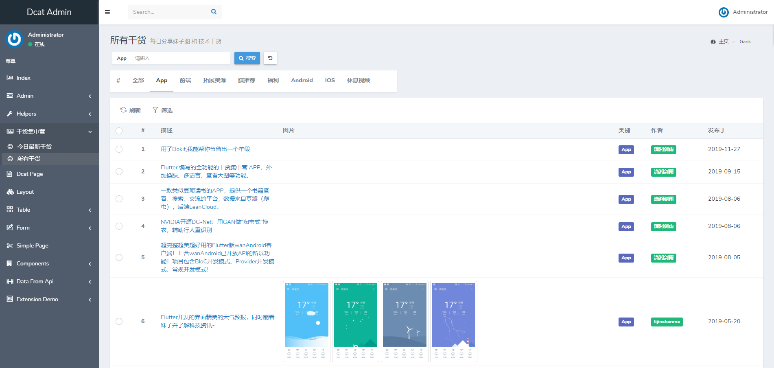The image size is (774, 368).
Task: Click the Simple Page scissors icon
Action: click(x=10, y=245)
